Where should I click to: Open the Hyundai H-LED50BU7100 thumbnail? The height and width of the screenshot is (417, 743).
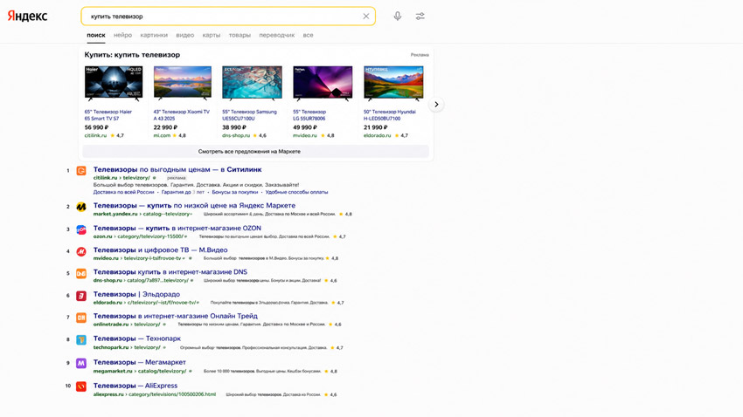click(x=393, y=83)
